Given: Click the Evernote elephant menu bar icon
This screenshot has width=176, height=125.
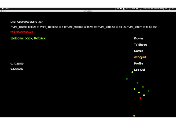Looking at the screenshot, I should coord(121,9).
